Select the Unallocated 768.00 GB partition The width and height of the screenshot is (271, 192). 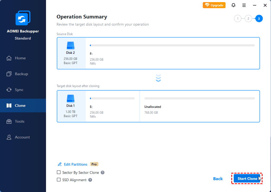200,107
